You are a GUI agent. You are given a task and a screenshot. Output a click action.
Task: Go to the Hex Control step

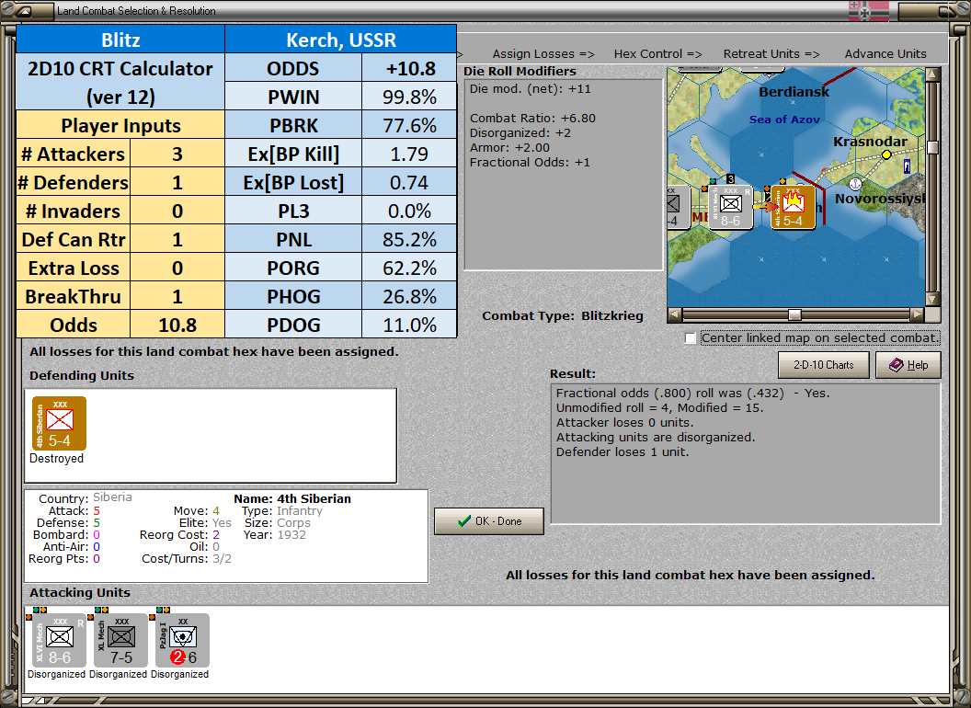pos(657,54)
